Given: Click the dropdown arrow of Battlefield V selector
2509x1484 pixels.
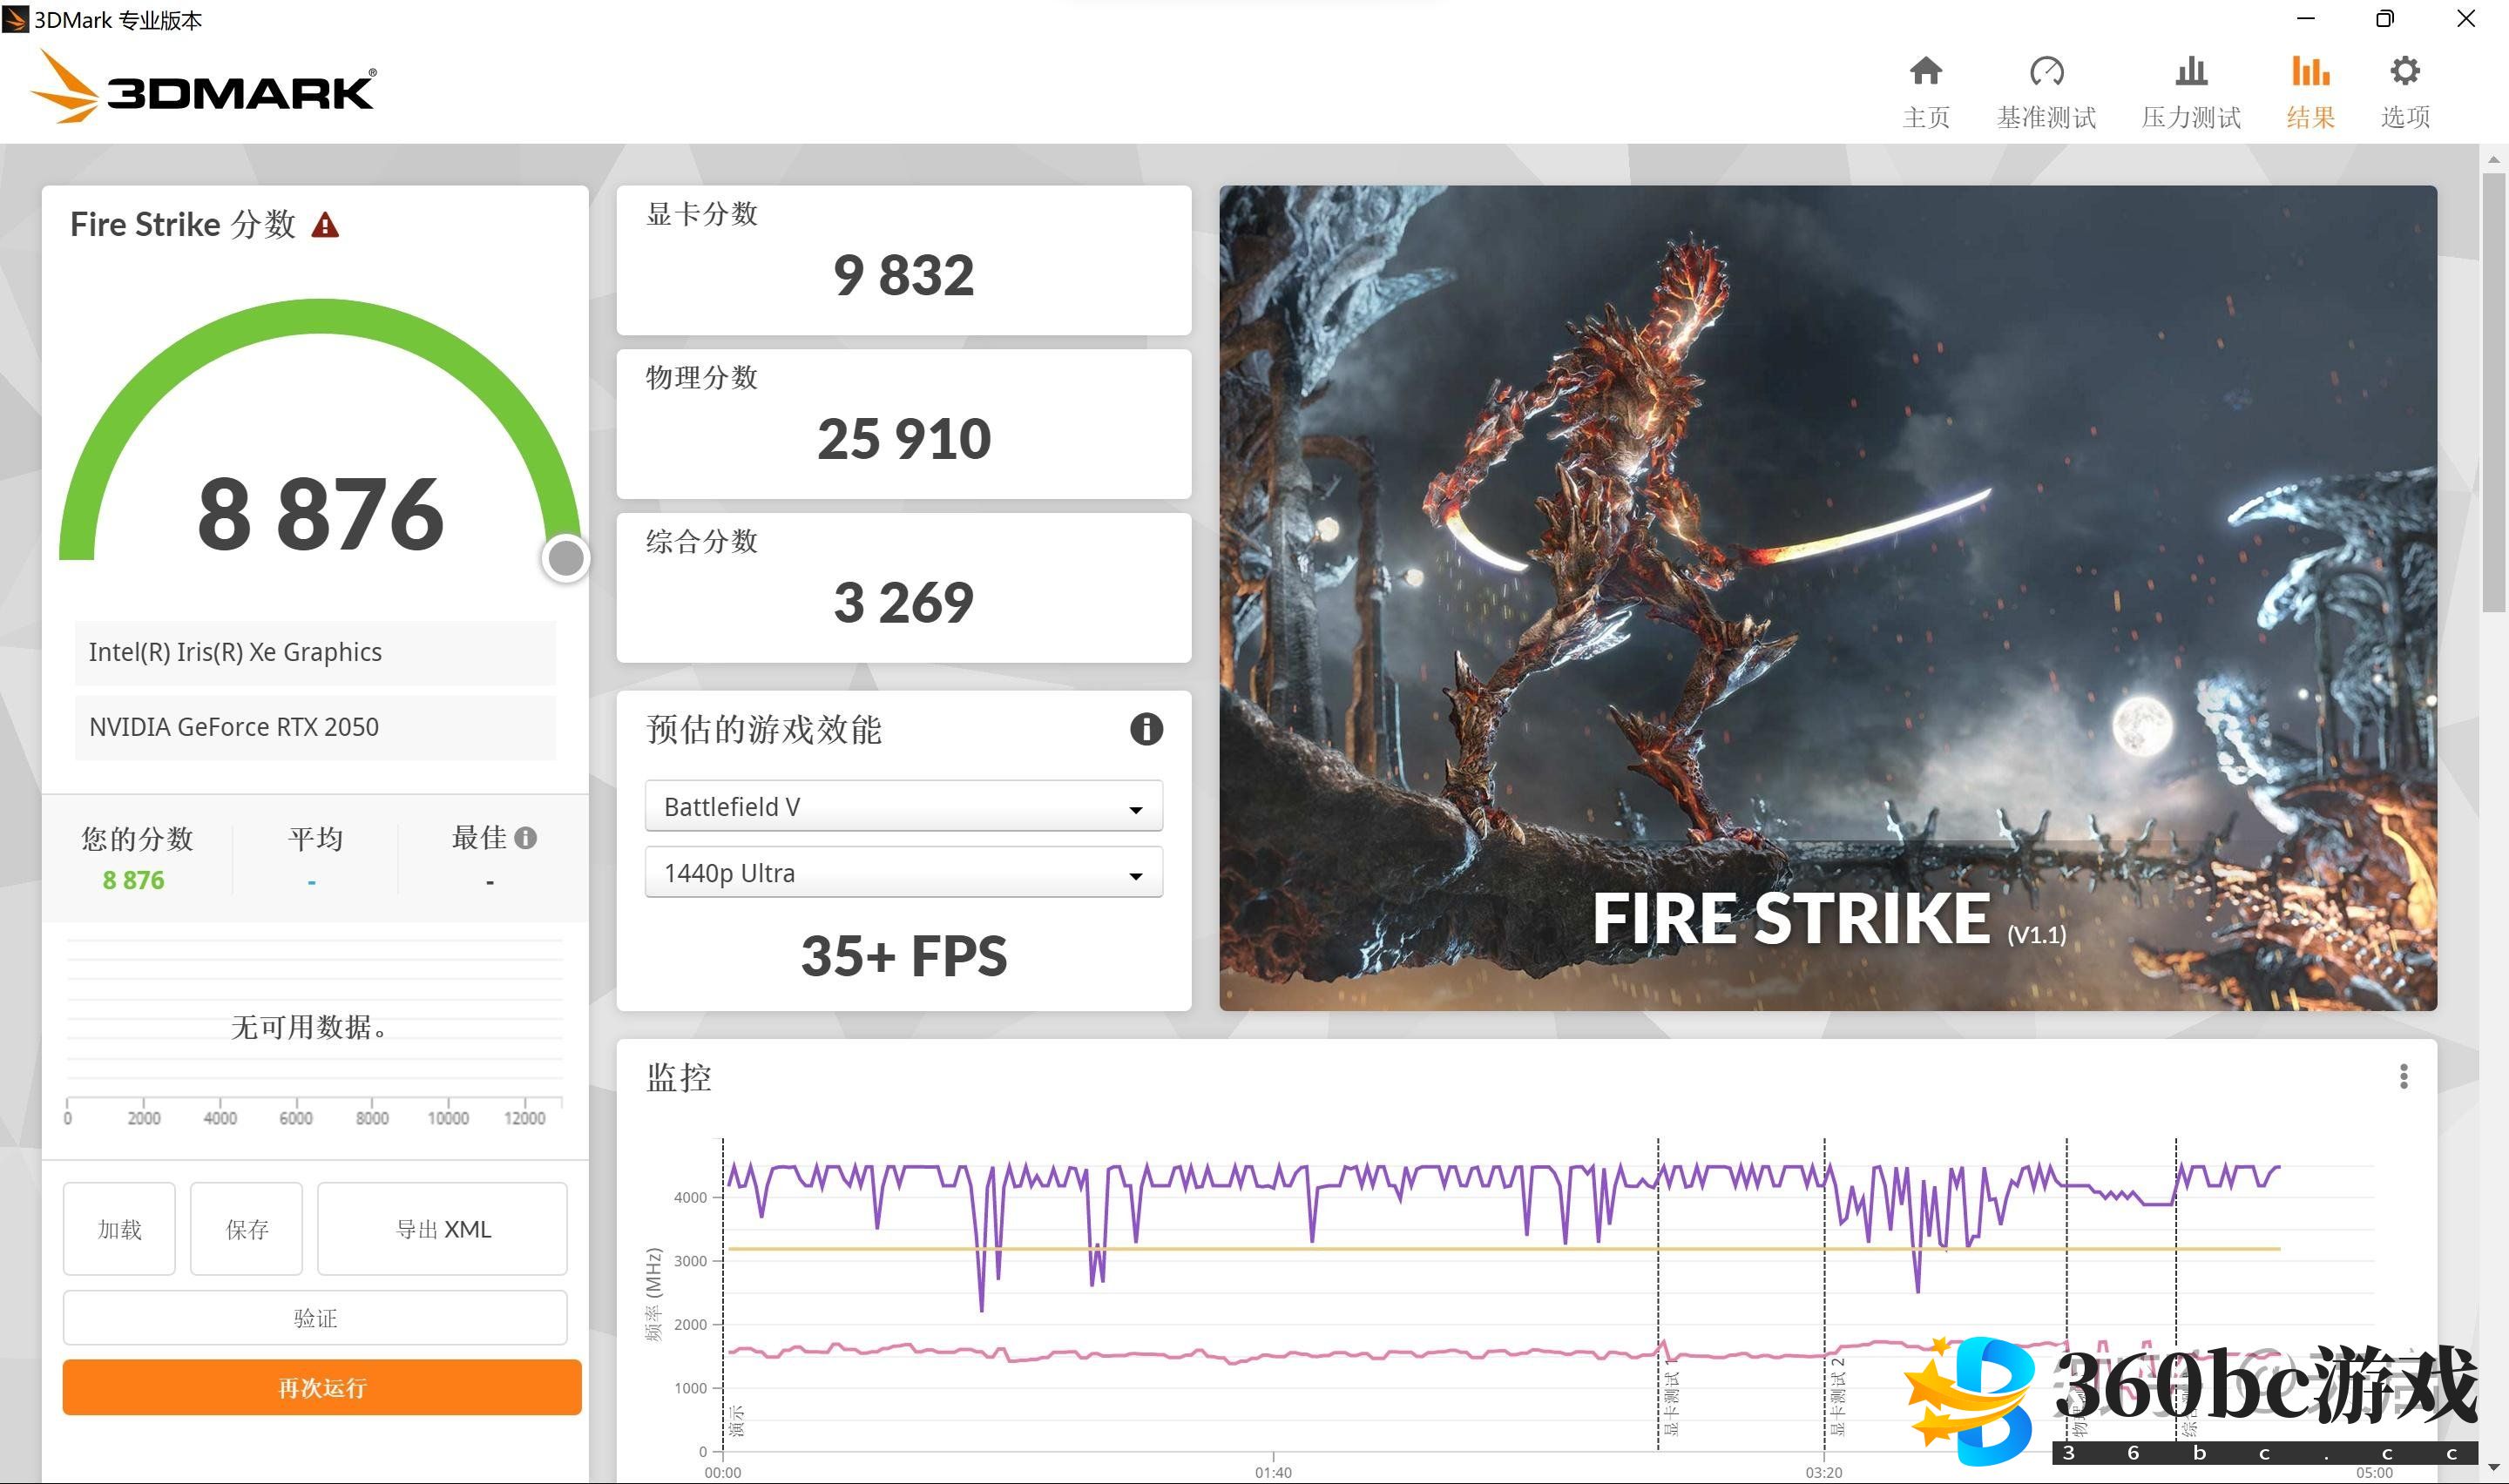Looking at the screenshot, I should [1135, 809].
